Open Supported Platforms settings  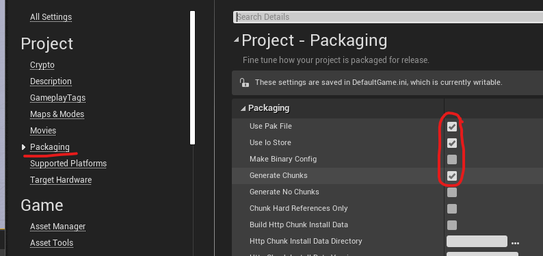point(68,163)
